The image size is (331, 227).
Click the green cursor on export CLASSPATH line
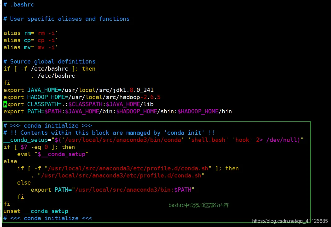pyautogui.click(x=5, y=104)
